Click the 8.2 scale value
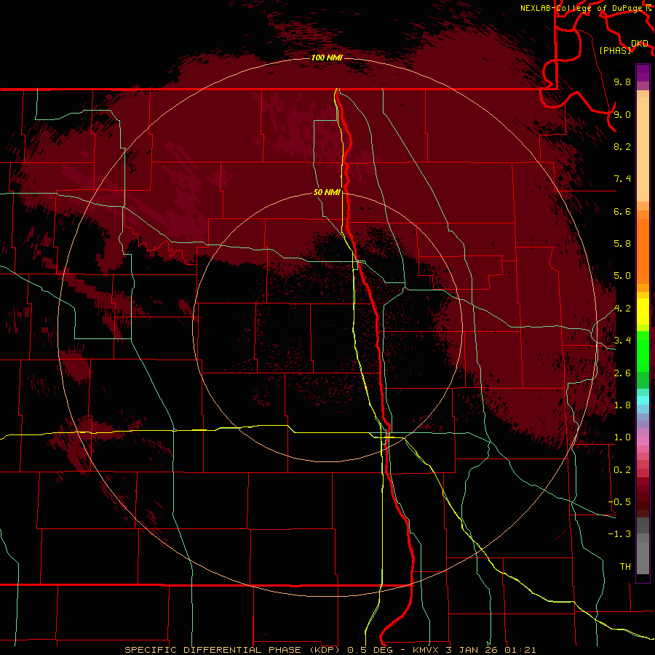This screenshot has width=655, height=655. [x=622, y=146]
